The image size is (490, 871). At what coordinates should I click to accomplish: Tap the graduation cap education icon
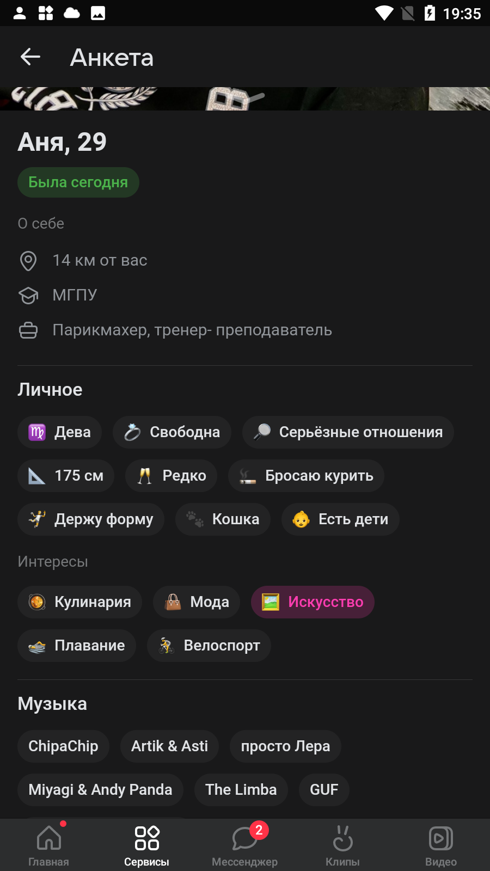[x=28, y=296]
